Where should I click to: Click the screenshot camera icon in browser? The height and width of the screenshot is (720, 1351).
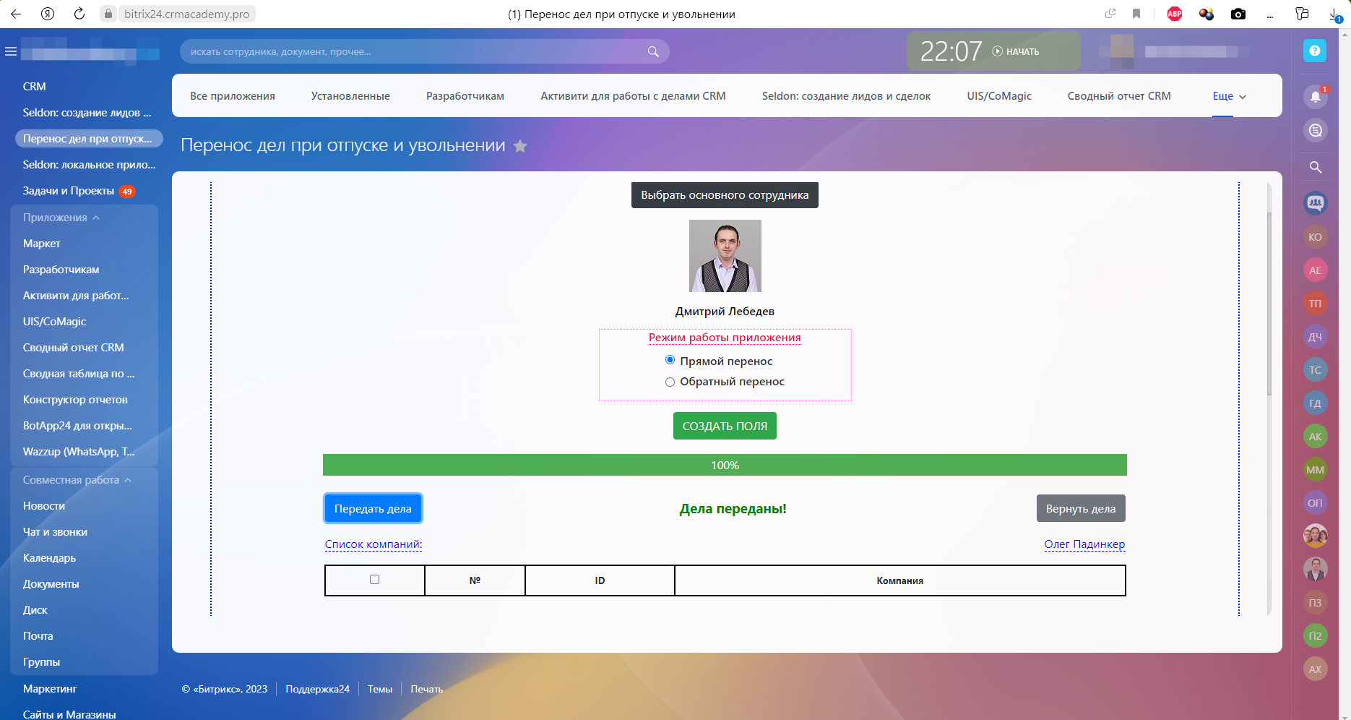tap(1238, 14)
